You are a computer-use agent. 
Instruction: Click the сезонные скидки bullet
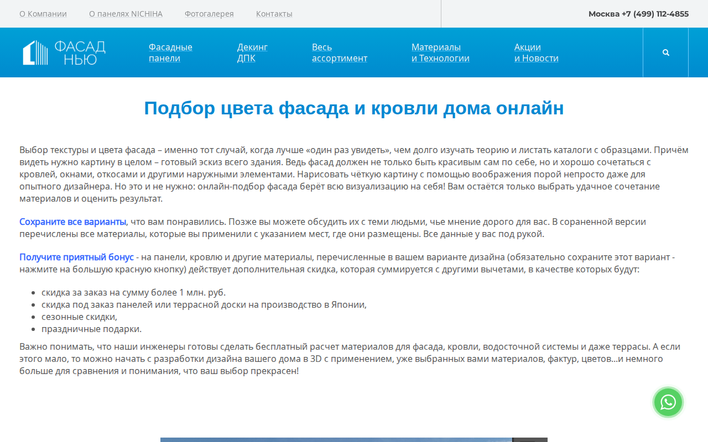point(79,317)
